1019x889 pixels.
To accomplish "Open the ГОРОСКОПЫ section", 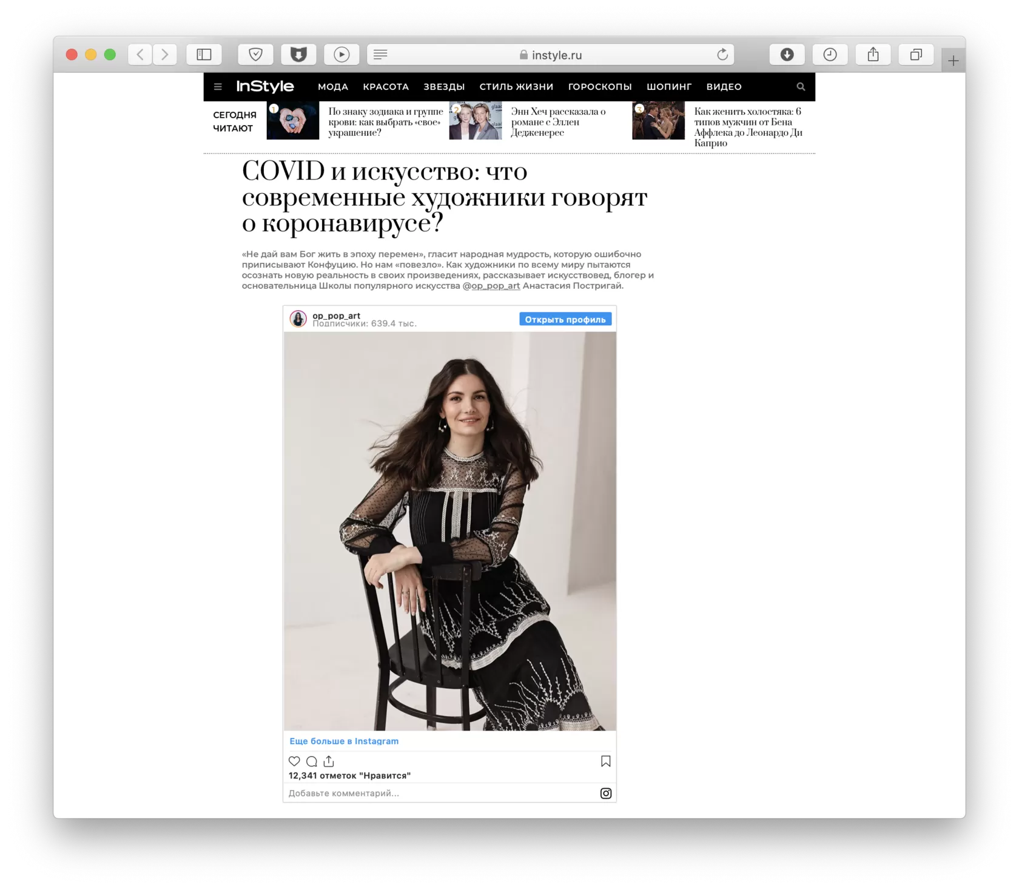I will click(600, 87).
